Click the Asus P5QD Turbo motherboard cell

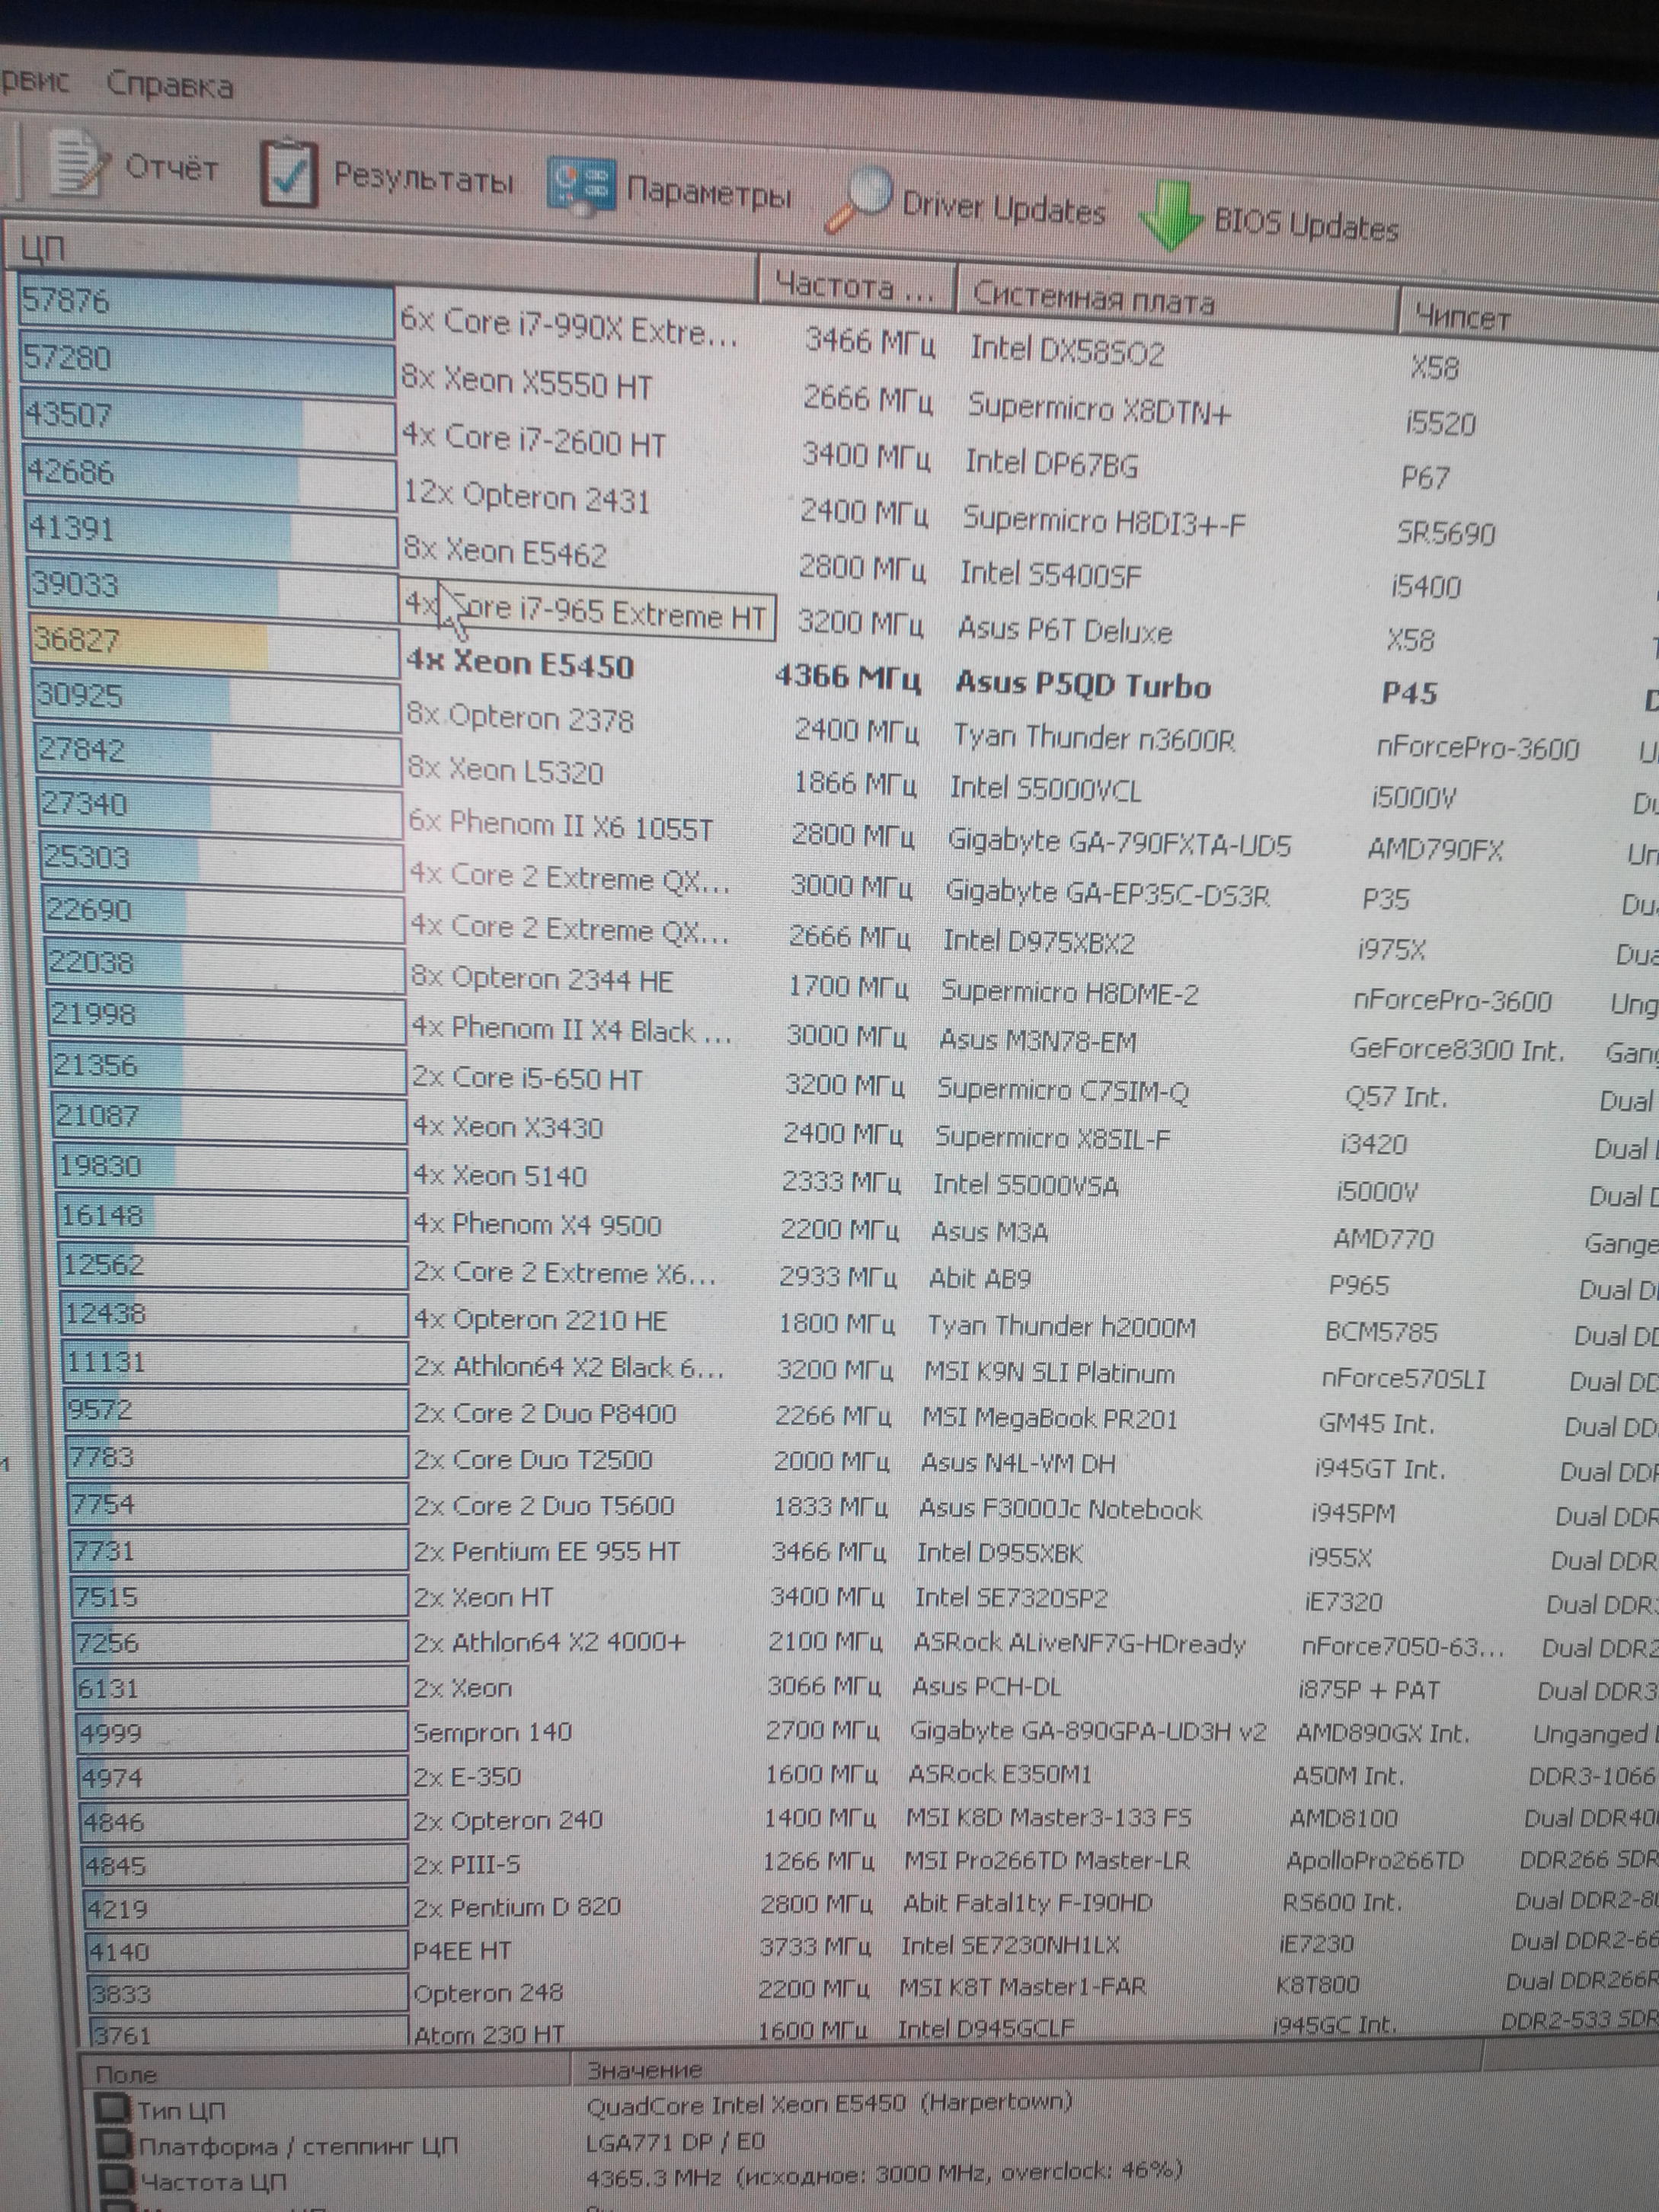click(1084, 685)
